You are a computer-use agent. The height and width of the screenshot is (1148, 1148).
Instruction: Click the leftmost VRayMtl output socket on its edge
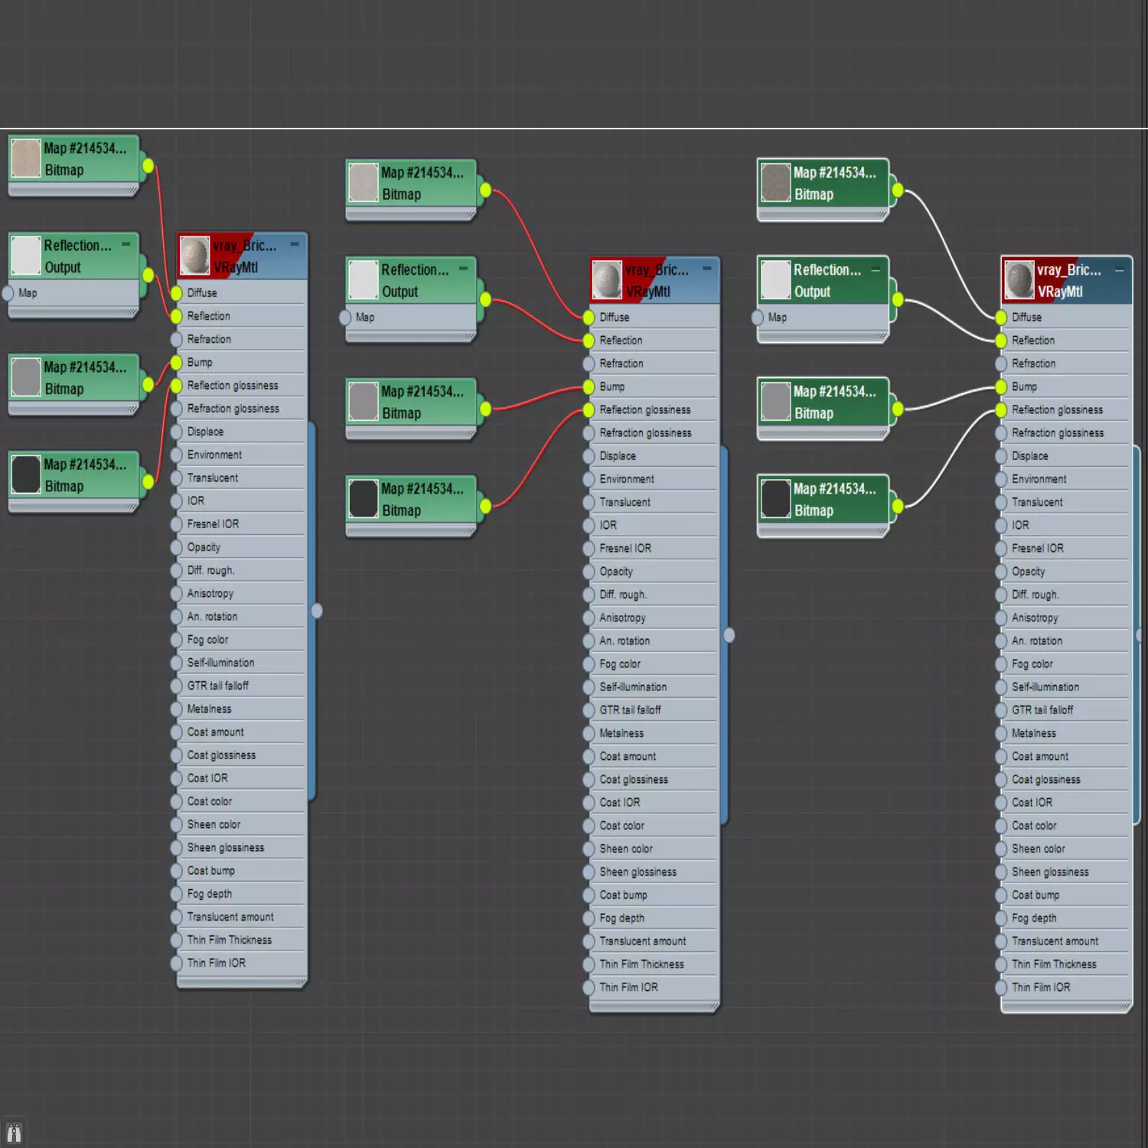click(x=317, y=610)
